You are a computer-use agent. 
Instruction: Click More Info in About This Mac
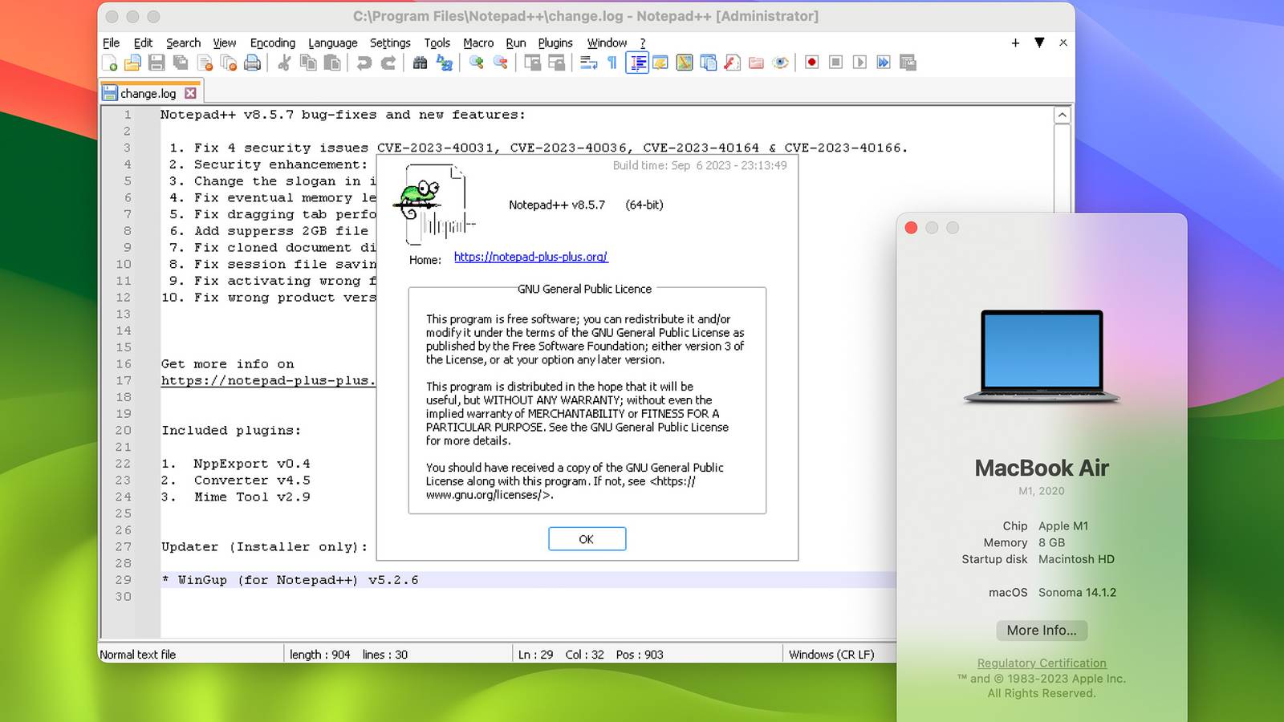tap(1041, 631)
